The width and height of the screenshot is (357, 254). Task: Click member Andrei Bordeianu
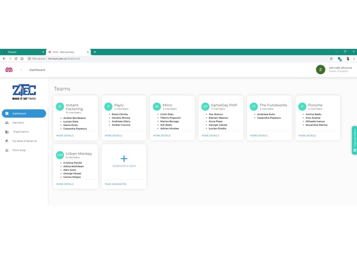tap(74, 118)
